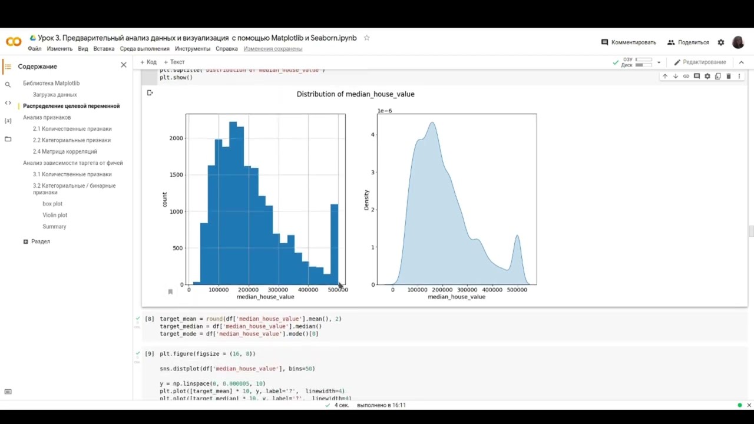Open the Файл menu
This screenshot has width=754, height=424.
[34, 49]
